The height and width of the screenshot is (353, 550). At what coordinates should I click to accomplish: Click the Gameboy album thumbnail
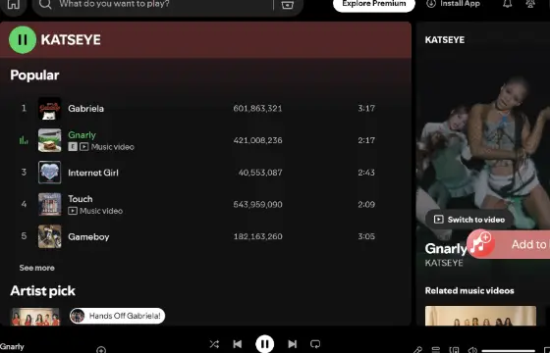tap(49, 236)
